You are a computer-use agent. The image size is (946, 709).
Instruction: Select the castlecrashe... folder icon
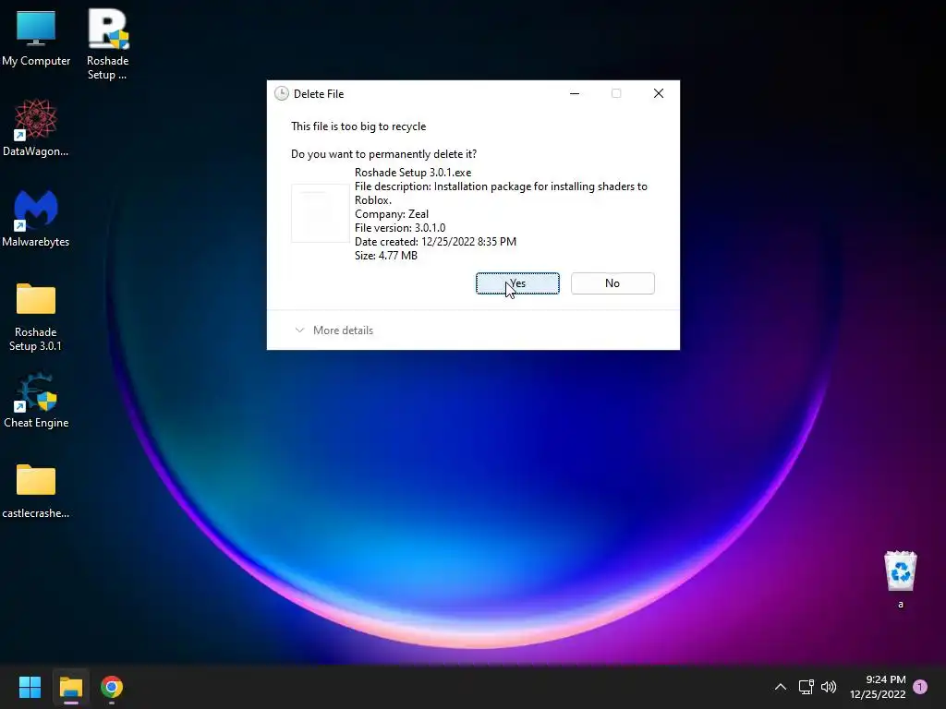(x=36, y=491)
